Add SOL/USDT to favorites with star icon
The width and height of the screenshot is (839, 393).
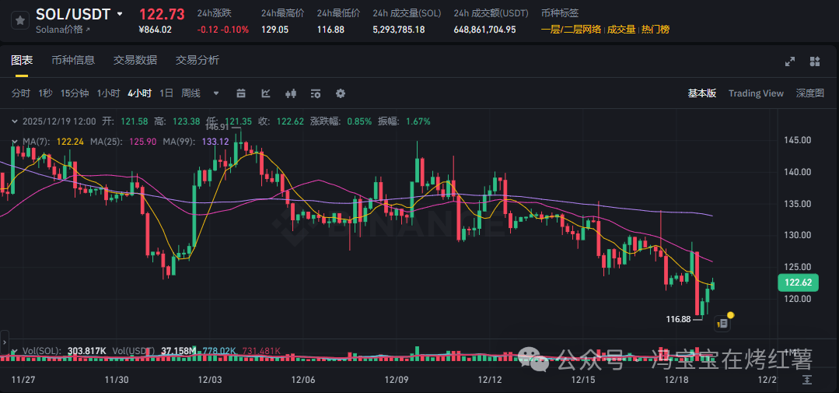coord(19,20)
